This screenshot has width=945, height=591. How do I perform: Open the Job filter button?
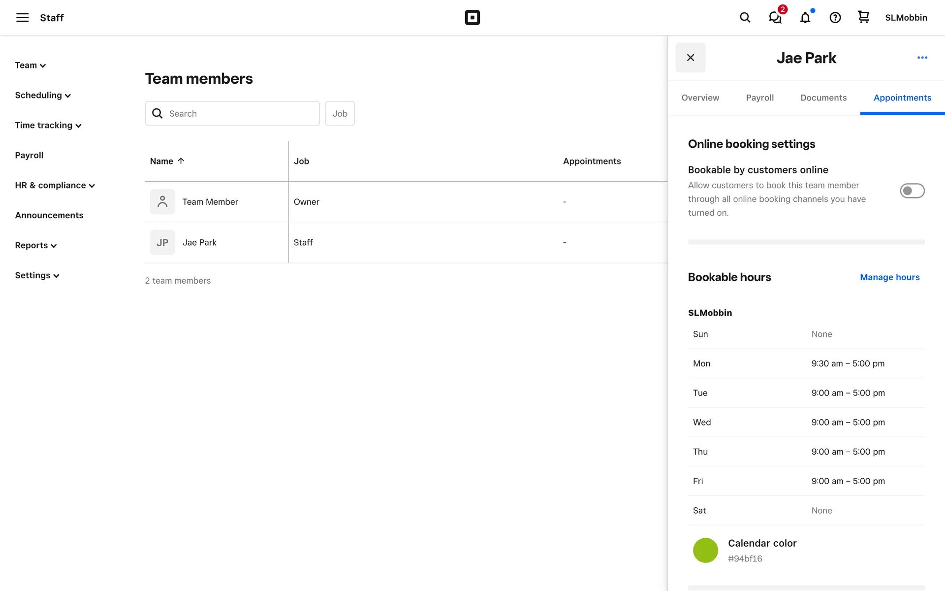coord(340,114)
